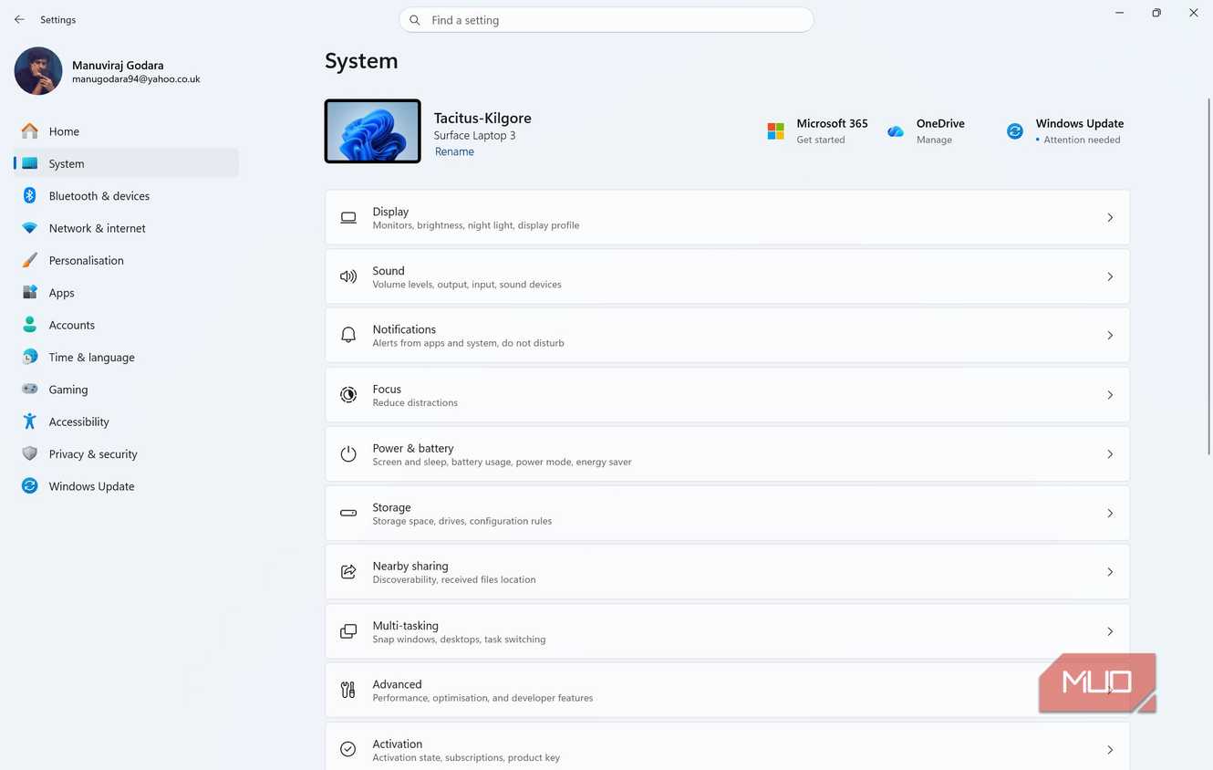
Task: Click the Accessibility figure icon
Action: tap(30, 421)
